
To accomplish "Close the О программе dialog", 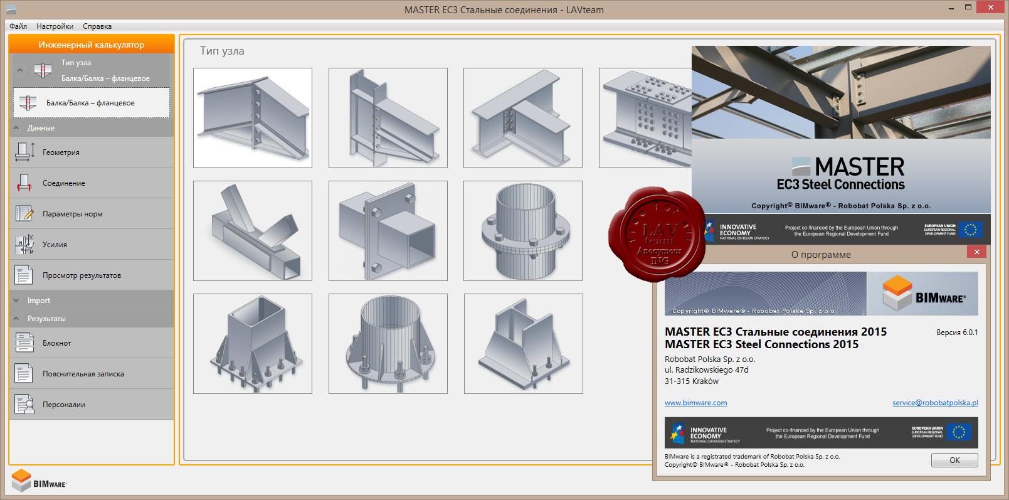I will tap(976, 252).
